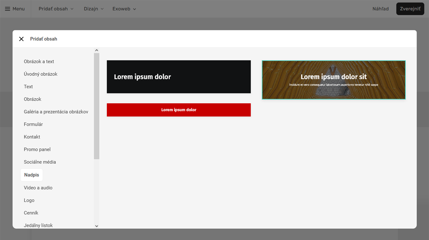Close the Pridať obsah dialog with X

coord(21,39)
